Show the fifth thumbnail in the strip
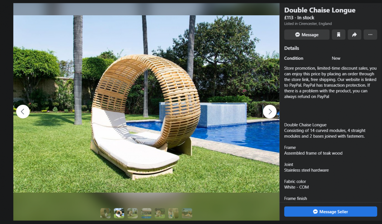 160,213
